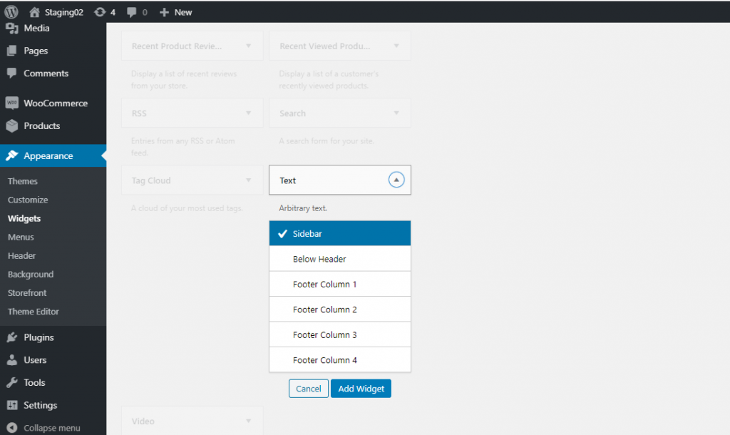The width and height of the screenshot is (730, 435).
Task: Click the Pages sidebar icon
Action: 12,51
